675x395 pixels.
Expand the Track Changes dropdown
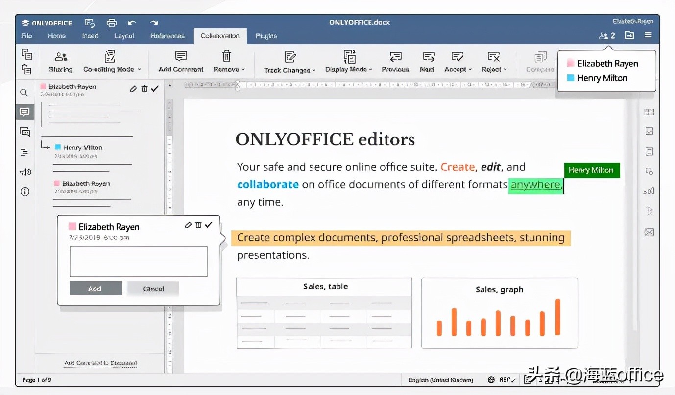[314, 70]
